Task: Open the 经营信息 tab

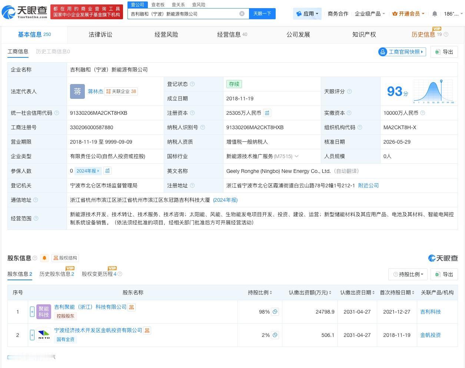Action: pos(232,34)
